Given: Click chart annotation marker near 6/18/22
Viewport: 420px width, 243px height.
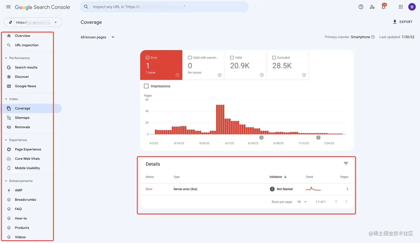Looking at the screenshot, I should 261,138.
